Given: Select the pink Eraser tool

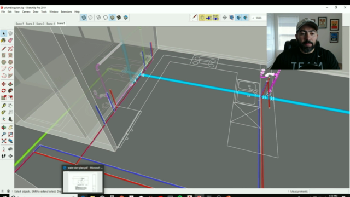Looking at the screenshot, I should [10, 40].
